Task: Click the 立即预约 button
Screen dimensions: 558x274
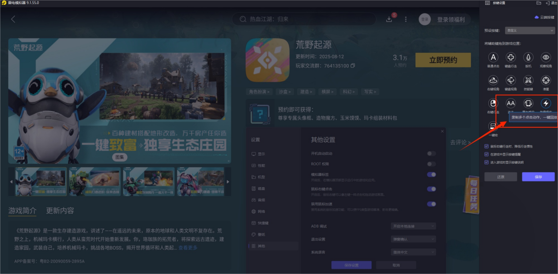Action: point(443,60)
